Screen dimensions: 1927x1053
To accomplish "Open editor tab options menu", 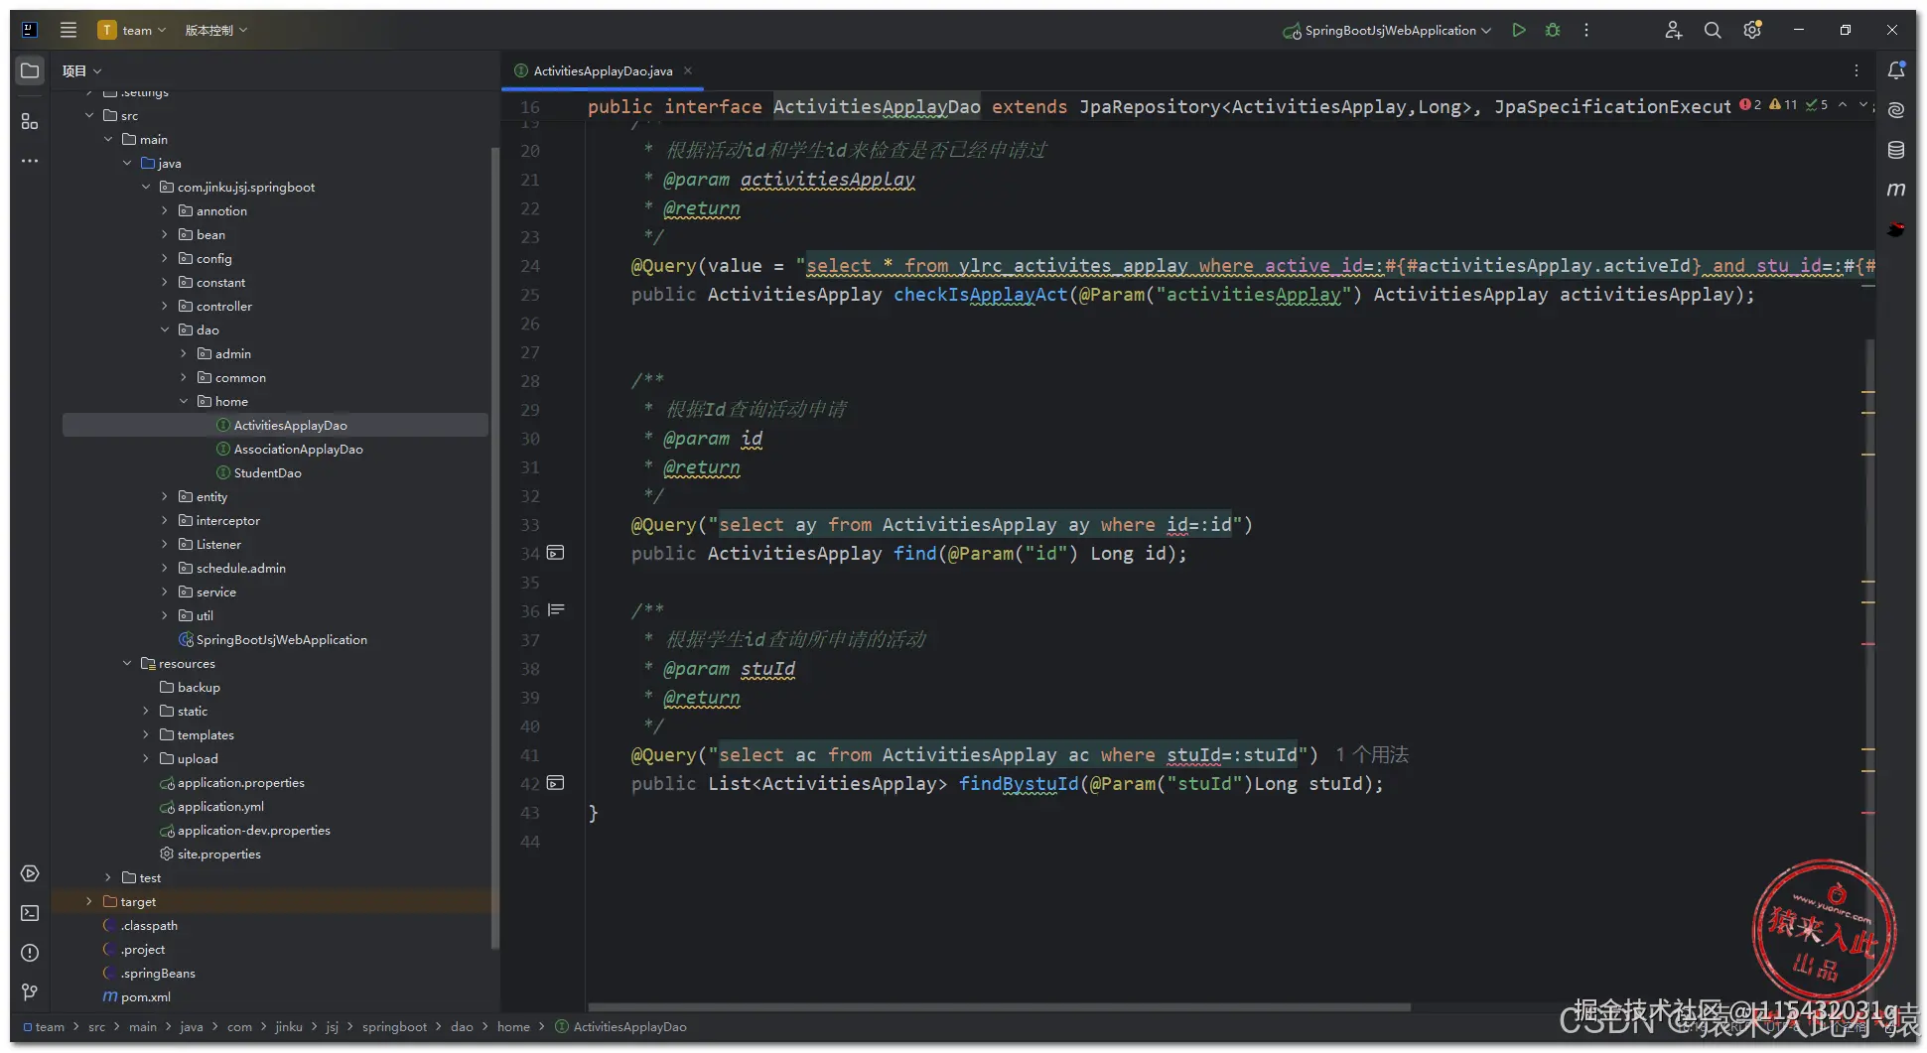I will 1857,70.
